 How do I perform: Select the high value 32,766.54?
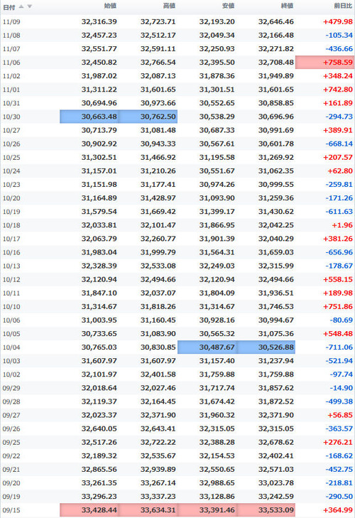click(158, 63)
